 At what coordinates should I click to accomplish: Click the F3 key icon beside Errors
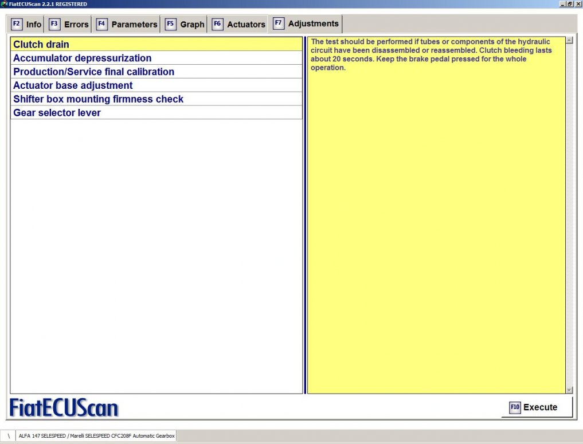(54, 24)
